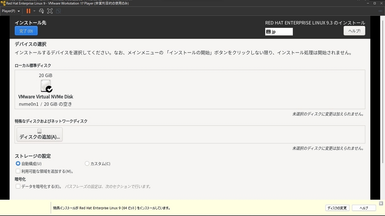Viewport: 385px width, 216px height.
Task: Open the Player(P) menu
Action: pyautogui.click(x=11, y=11)
